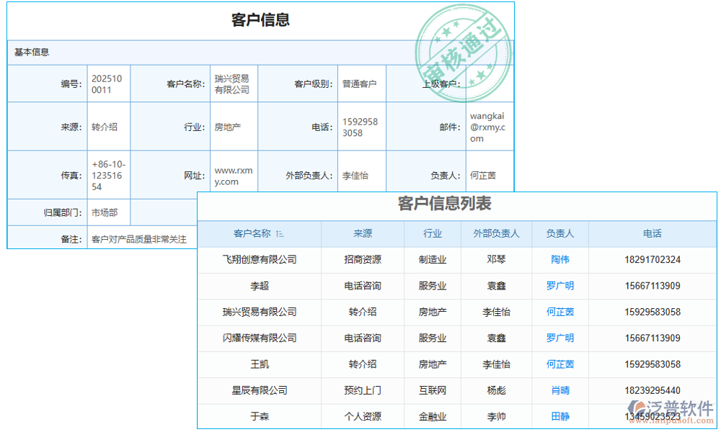Click email address wangkai@rxmy.com
The width and height of the screenshot is (721, 432).
click(x=490, y=126)
